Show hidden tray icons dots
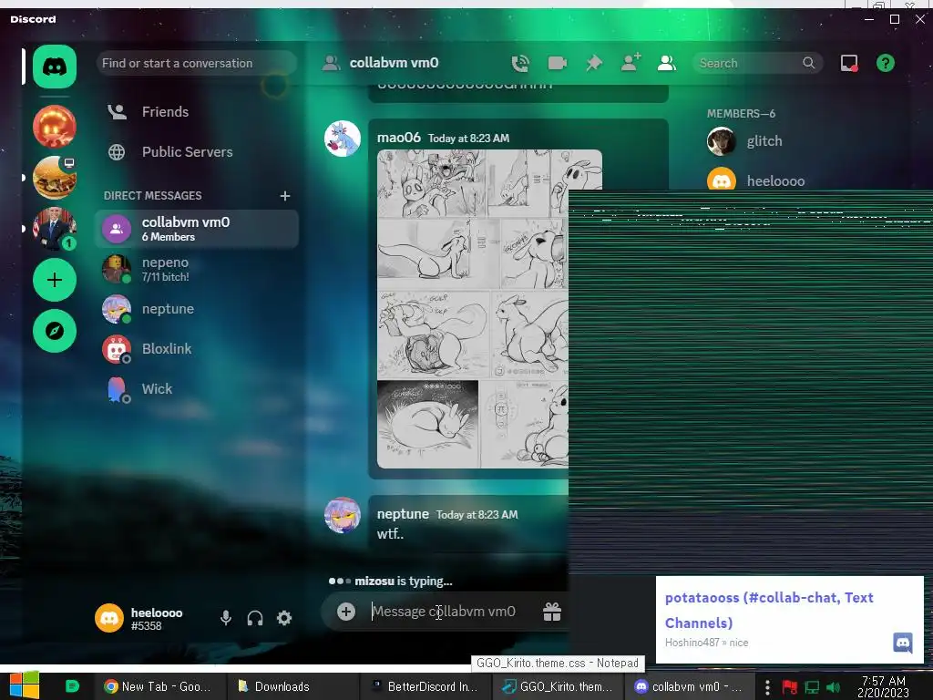 pyautogui.click(x=767, y=687)
